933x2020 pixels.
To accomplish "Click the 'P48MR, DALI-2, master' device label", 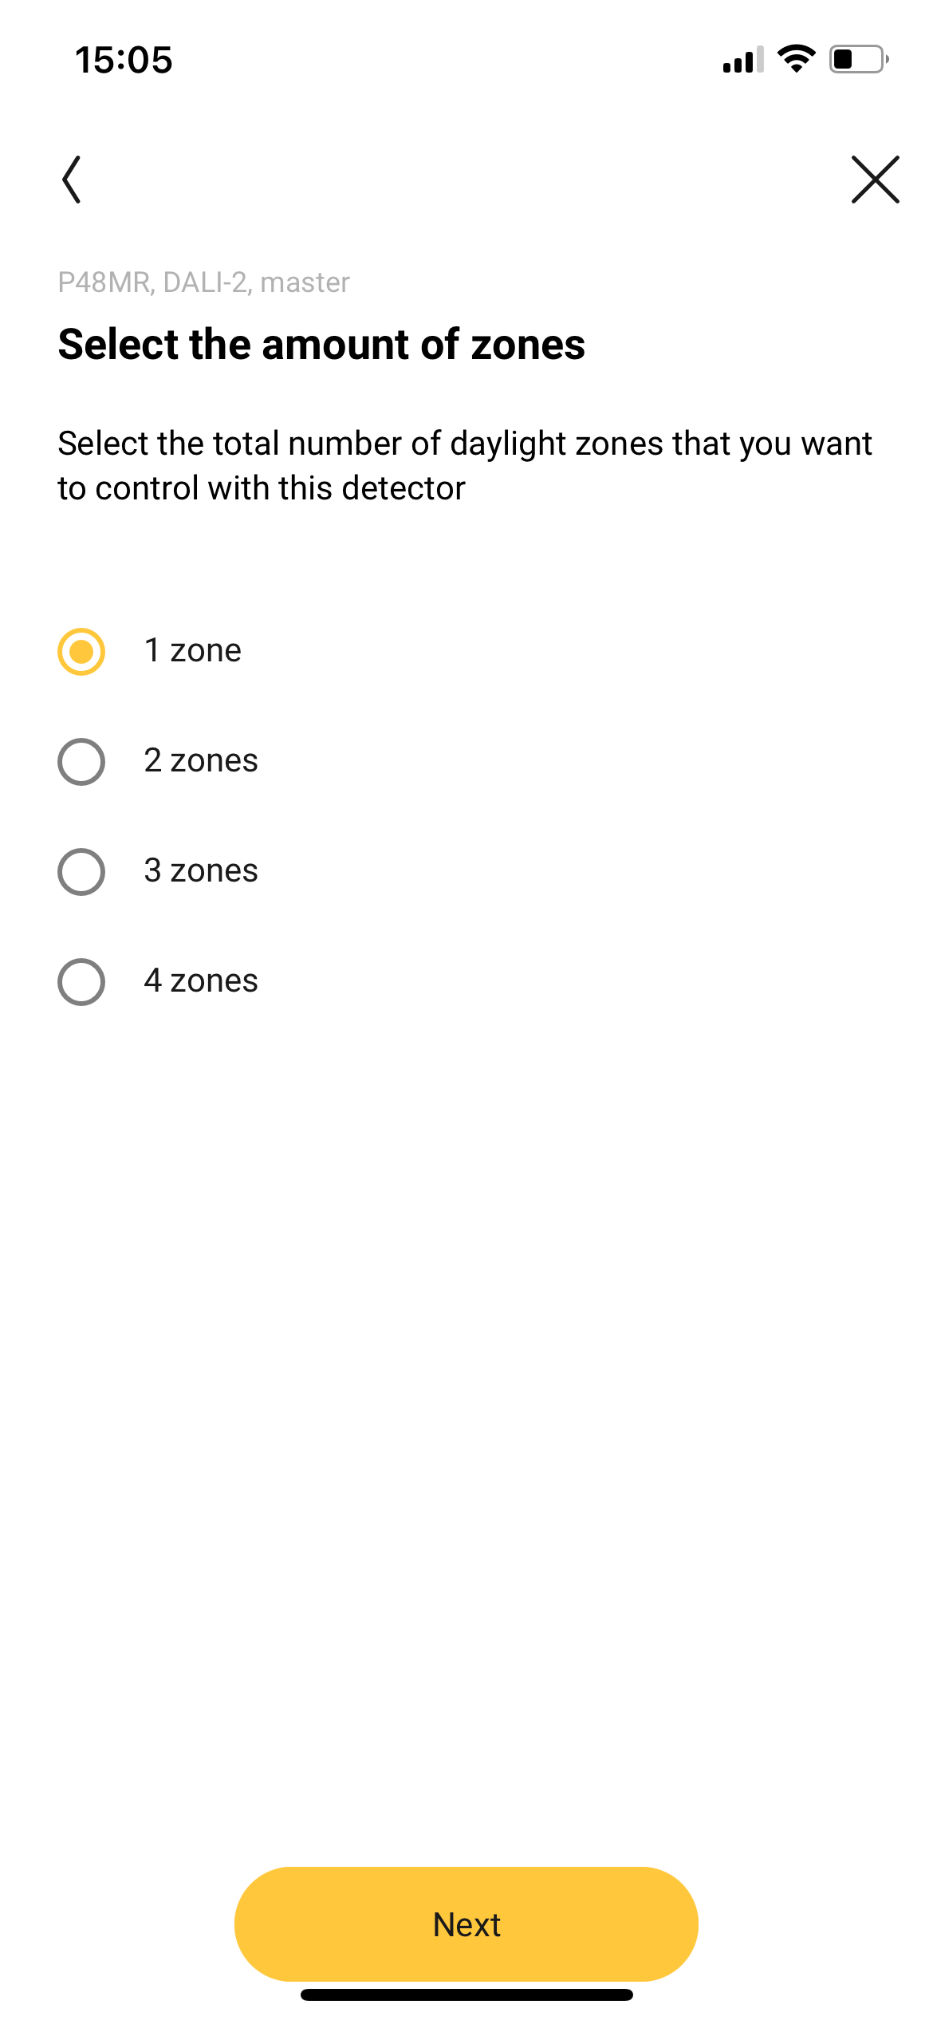I will 203,282.
